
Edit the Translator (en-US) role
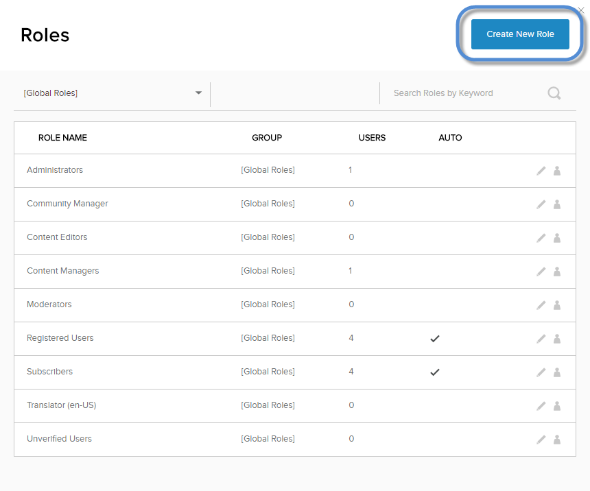[x=541, y=406]
